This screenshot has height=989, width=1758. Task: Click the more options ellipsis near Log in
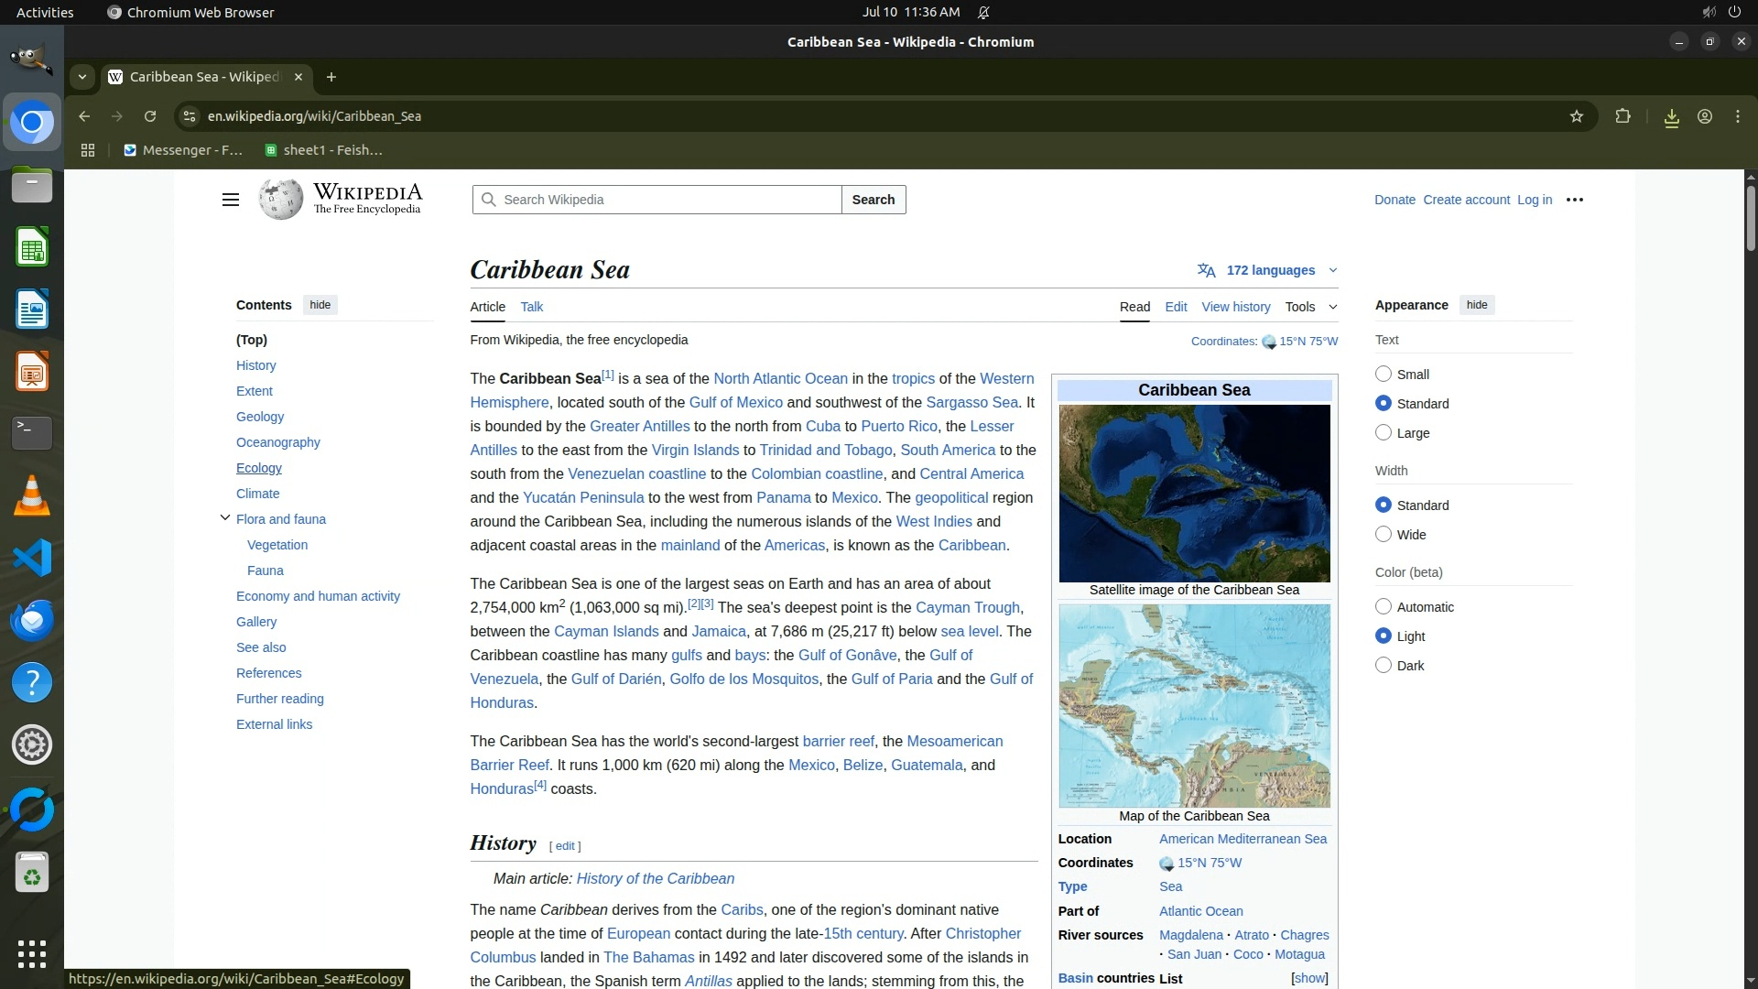pos(1574,200)
